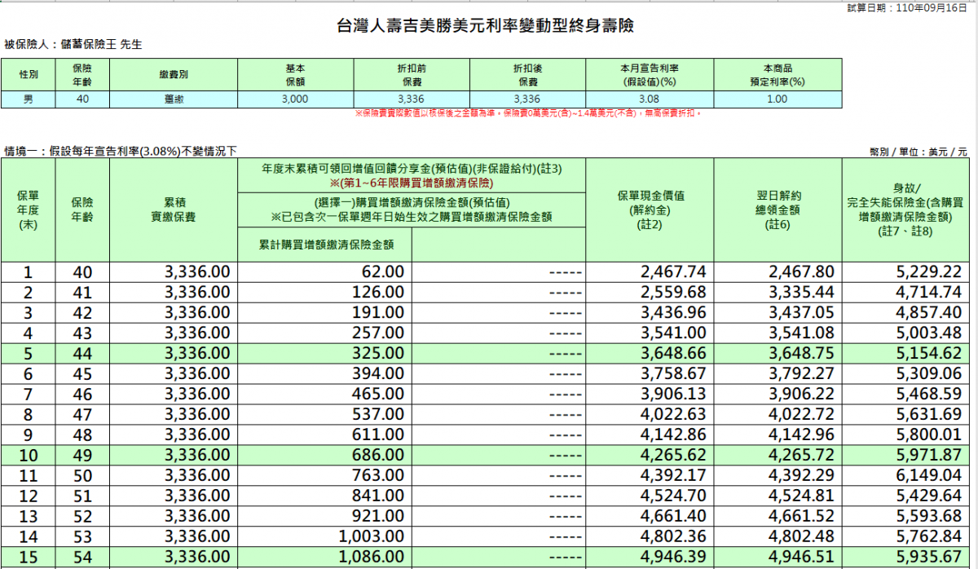Click the 被保險人:儲蓄保險王 先生 line
Viewport: 978px width, 569px height.
pos(73,45)
